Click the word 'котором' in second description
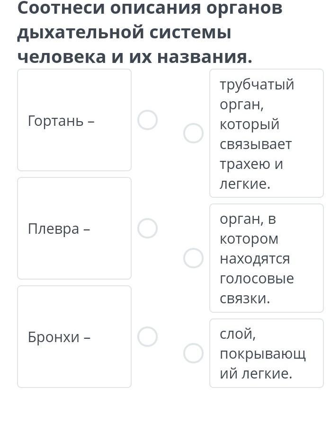Viewport: 331px width, 423px height. click(249, 239)
